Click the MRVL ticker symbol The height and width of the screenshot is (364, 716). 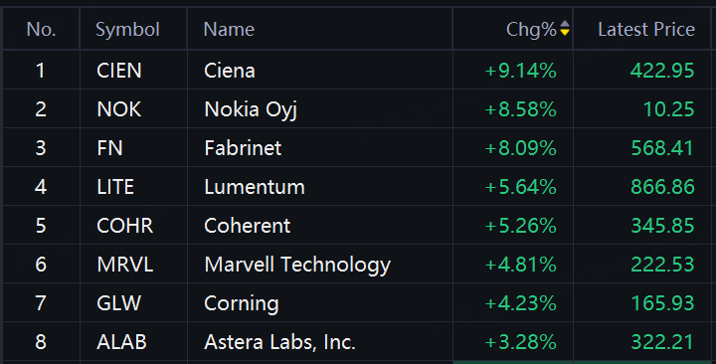pos(124,265)
